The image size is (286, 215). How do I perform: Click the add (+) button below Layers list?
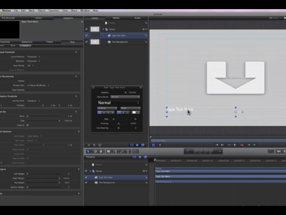tap(89, 145)
